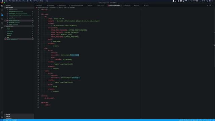The image size is (215, 121).
Task: Click the git branch indicator in the status bar
Action: (x=6, y=120)
